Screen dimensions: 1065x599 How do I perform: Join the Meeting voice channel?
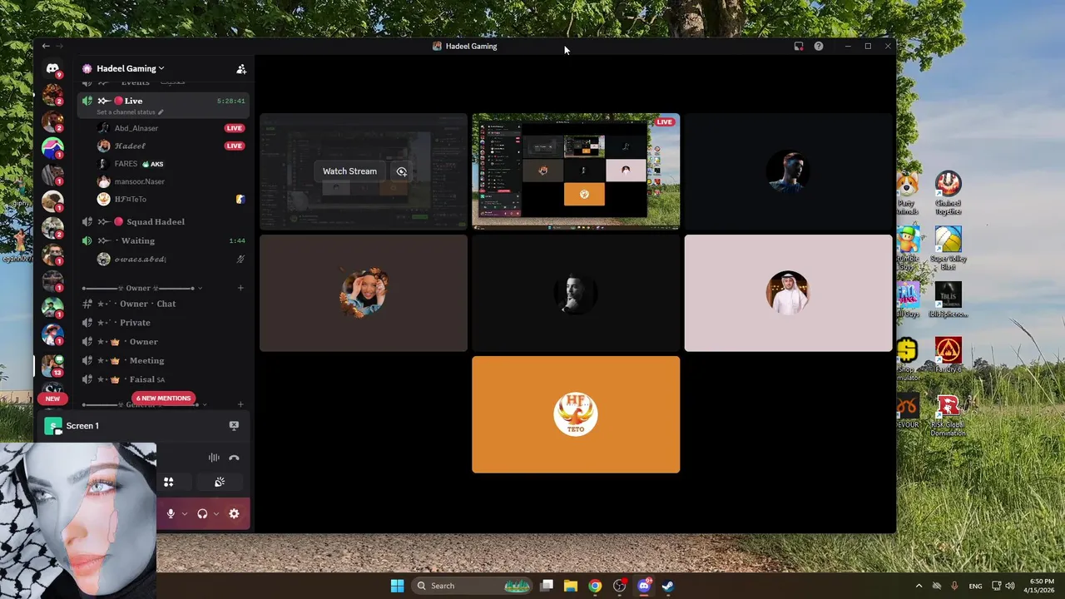pyautogui.click(x=164, y=360)
